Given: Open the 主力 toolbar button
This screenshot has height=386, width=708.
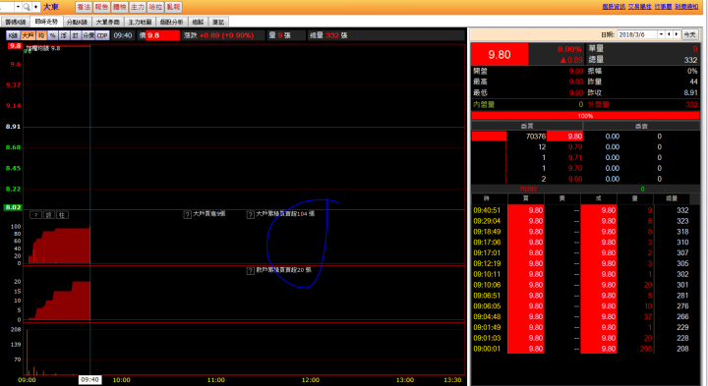Looking at the screenshot, I should click(138, 7).
